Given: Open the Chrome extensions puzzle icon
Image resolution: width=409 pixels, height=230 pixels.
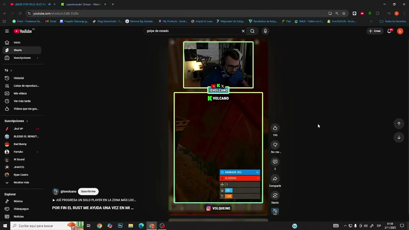Looking at the screenshot, I should (377, 13).
